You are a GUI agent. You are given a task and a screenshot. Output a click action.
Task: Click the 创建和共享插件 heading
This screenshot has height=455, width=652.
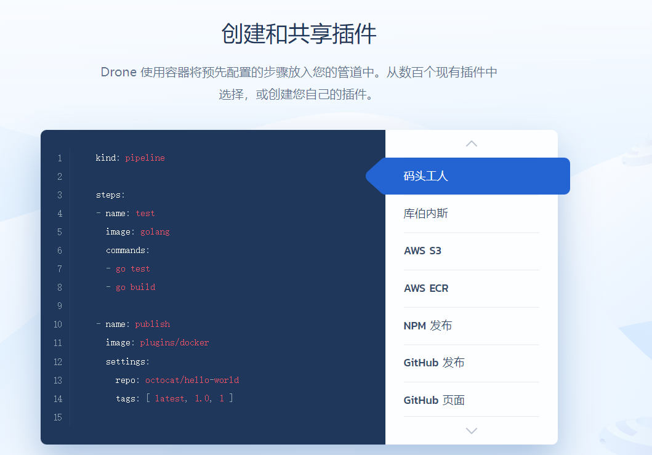pyautogui.click(x=299, y=34)
